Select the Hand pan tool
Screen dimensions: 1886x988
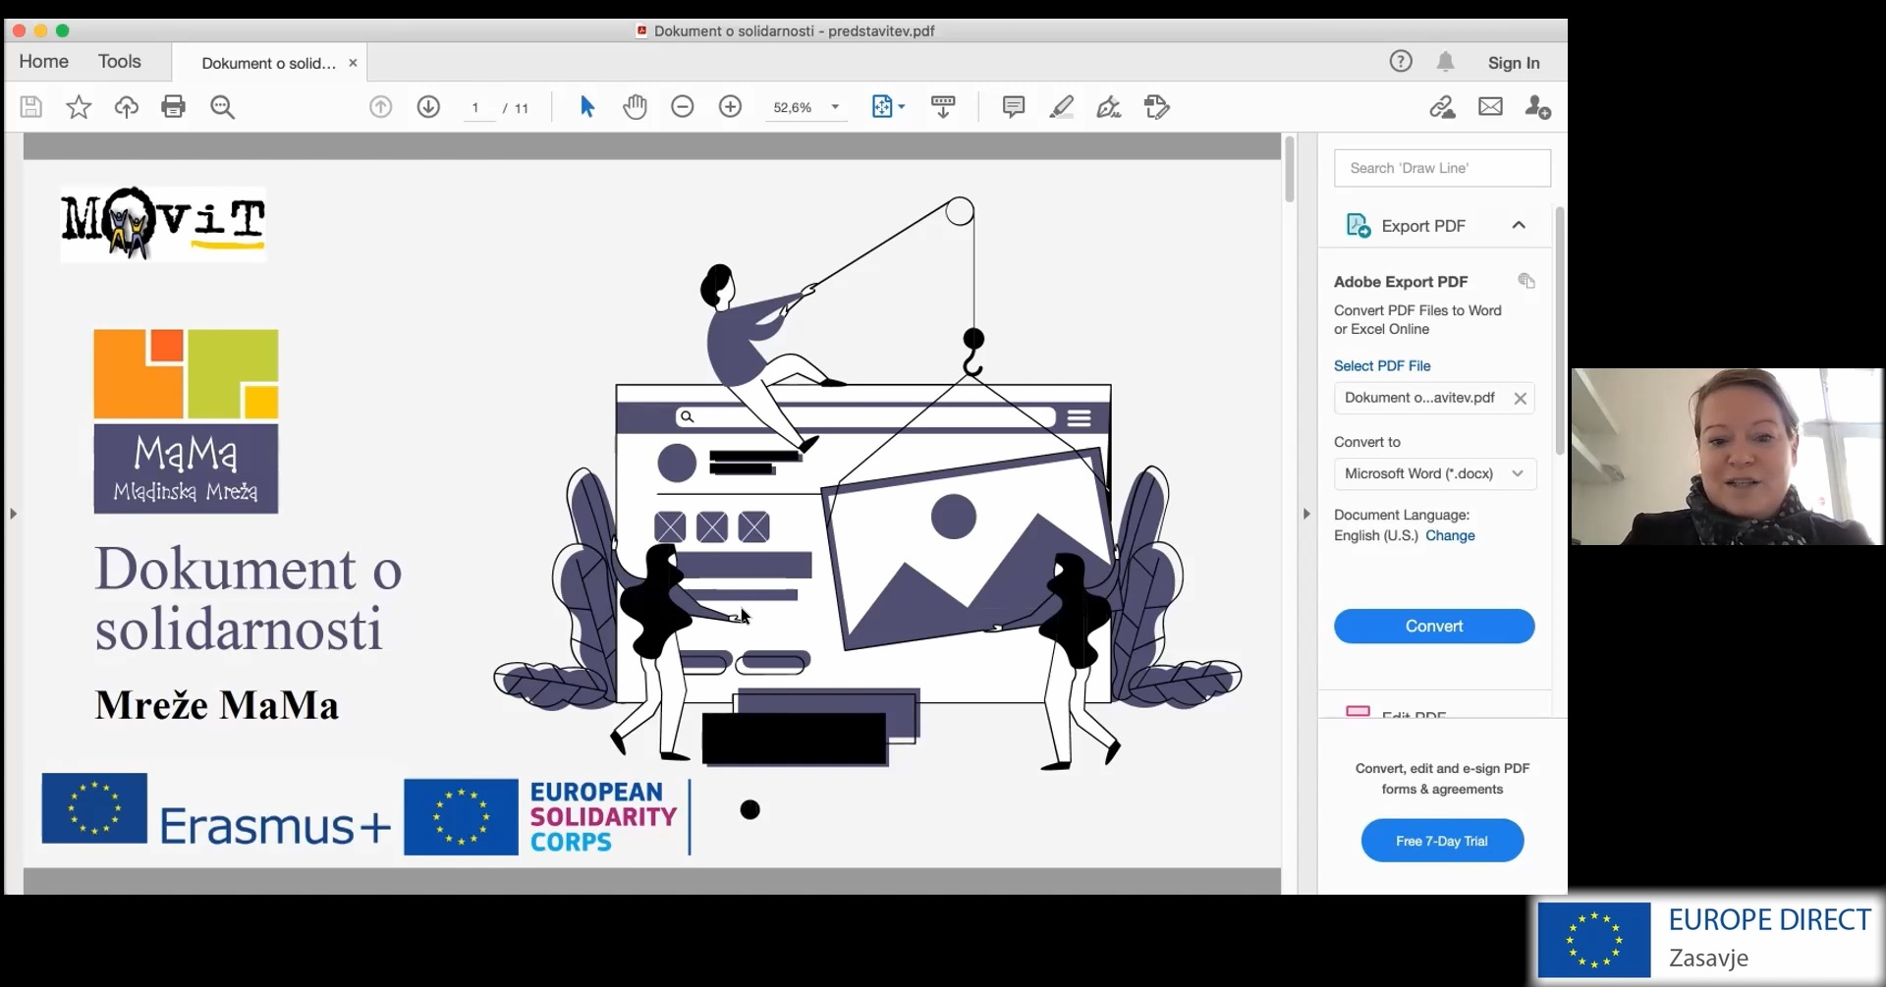[x=635, y=107]
